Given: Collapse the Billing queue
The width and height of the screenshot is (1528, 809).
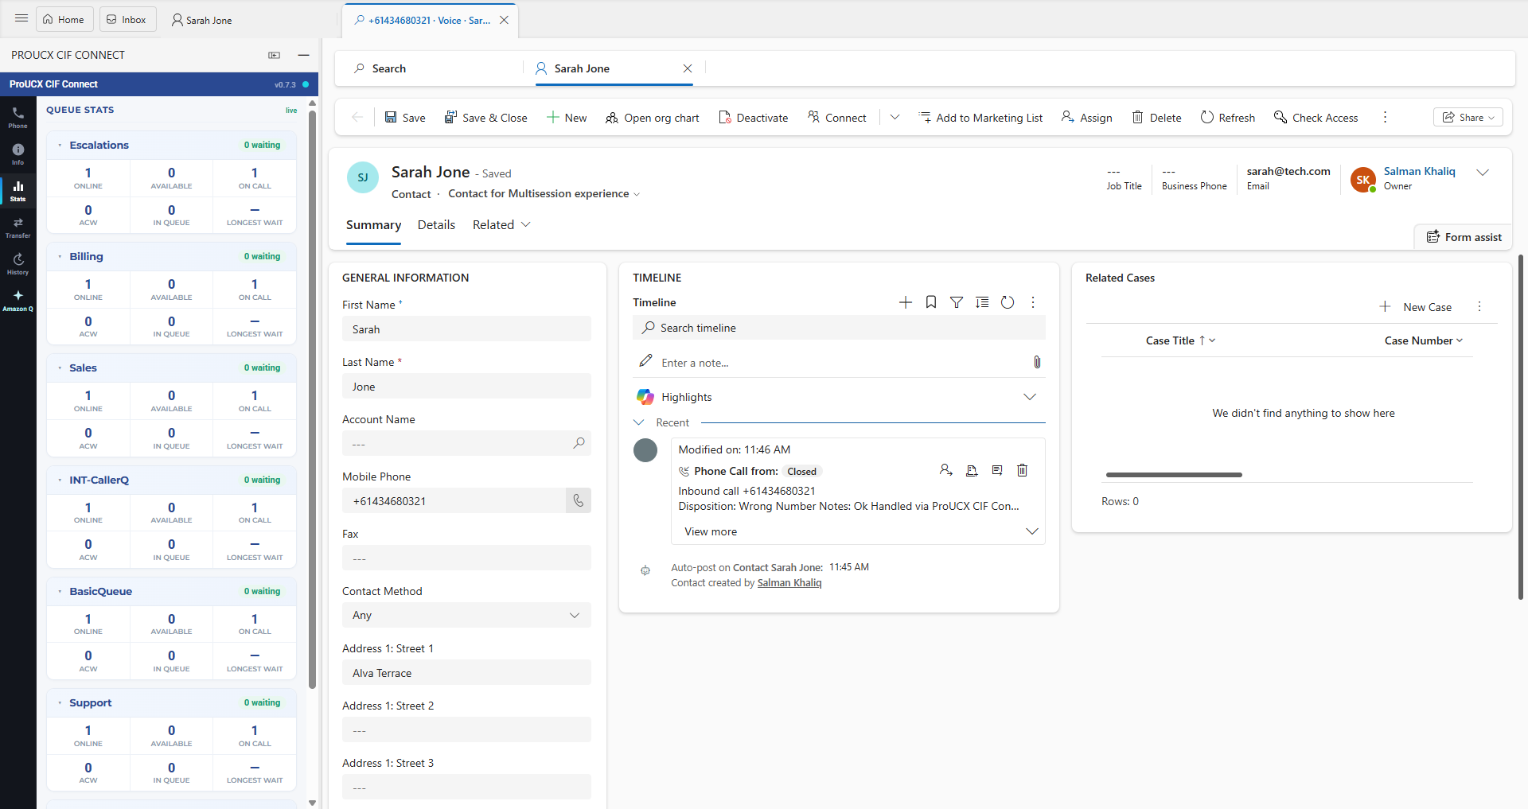Looking at the screenshot, I should pyautogui.click(x=60, y=257).
